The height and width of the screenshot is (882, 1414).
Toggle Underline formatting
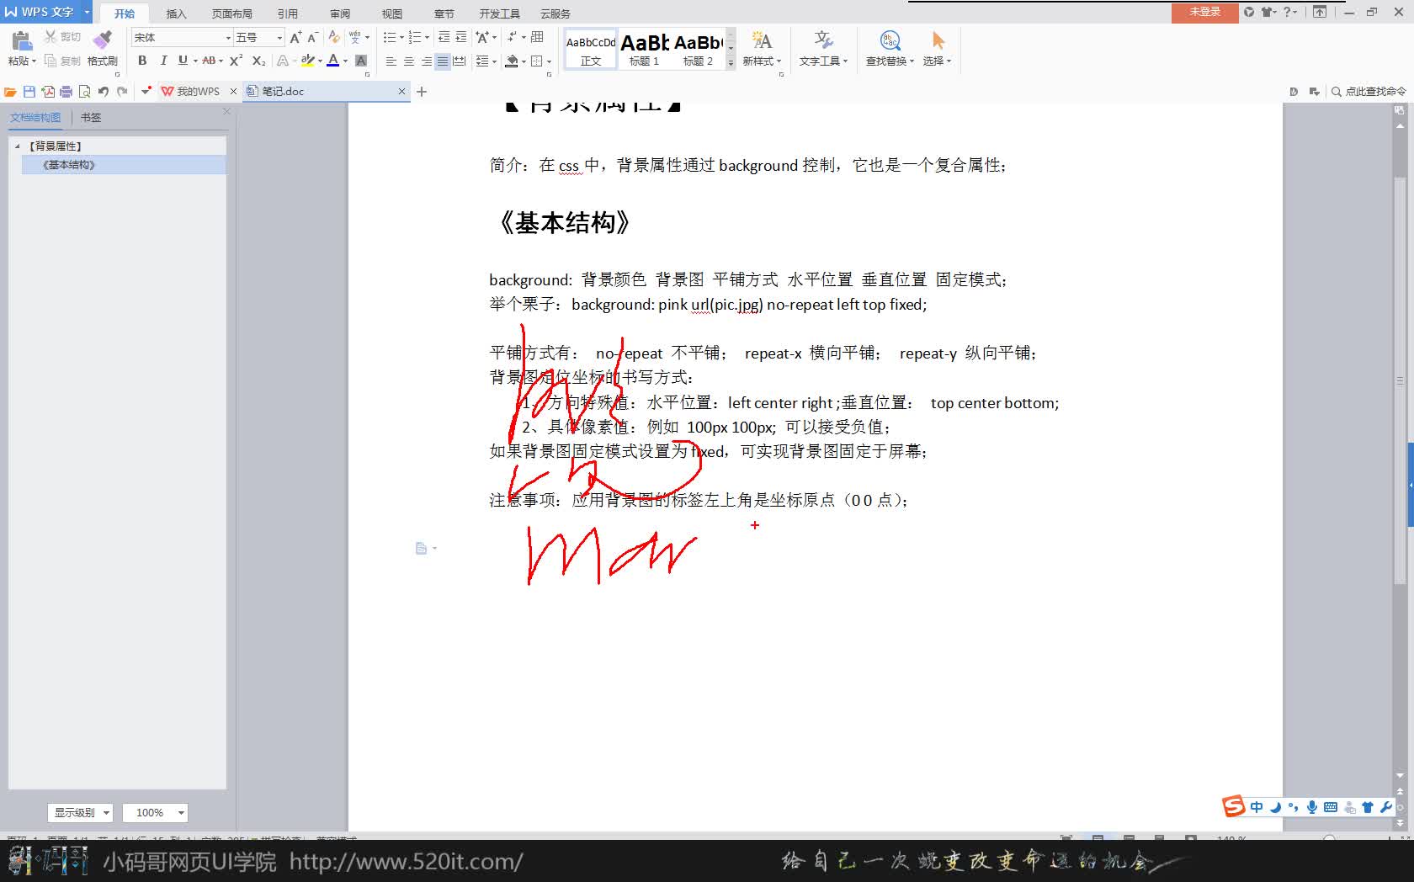point(183,61)
